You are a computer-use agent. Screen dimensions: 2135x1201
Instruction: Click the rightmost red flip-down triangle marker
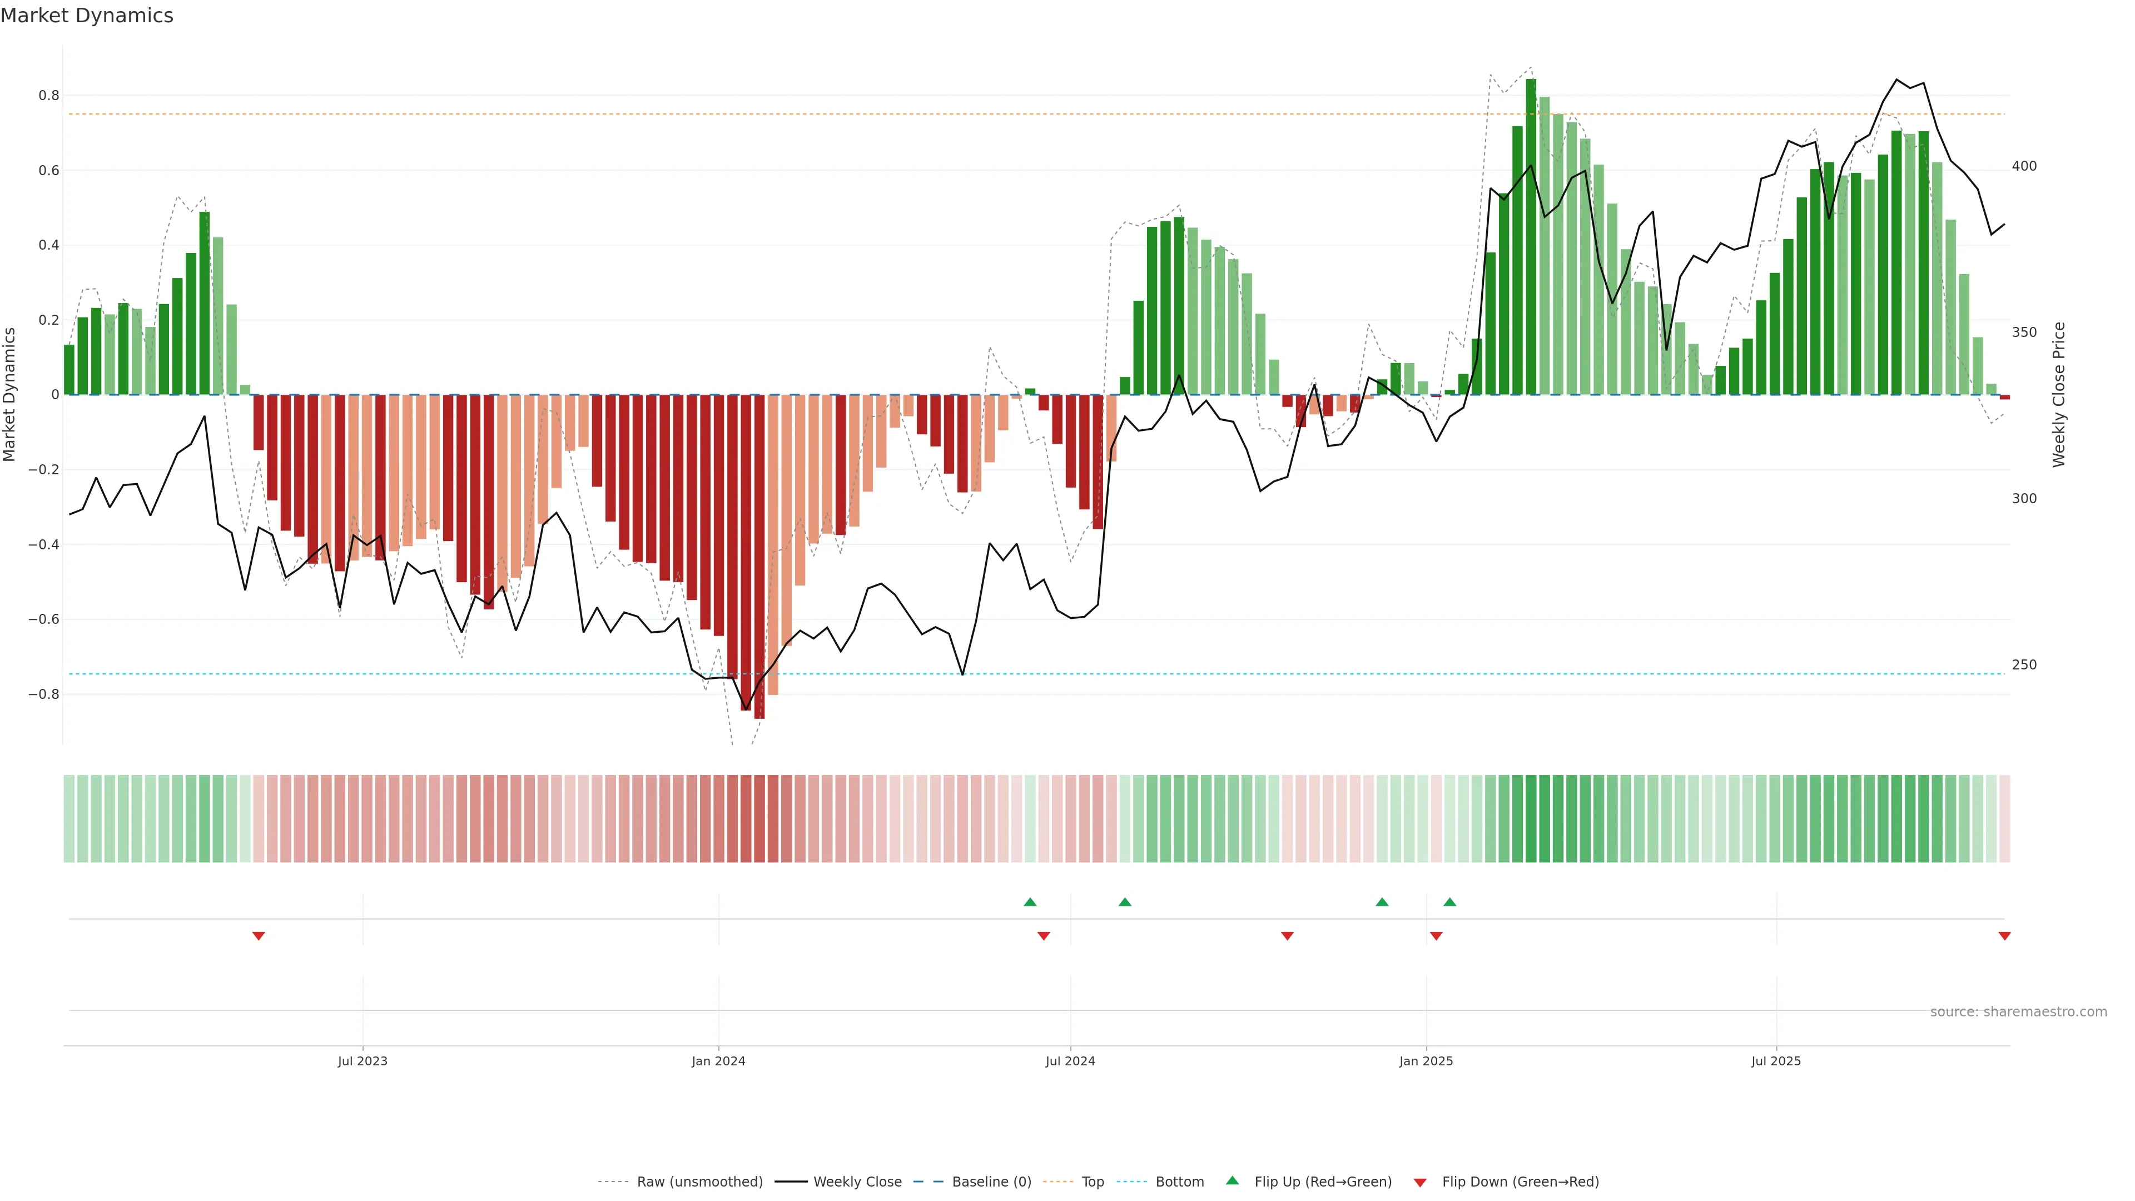2004,936
